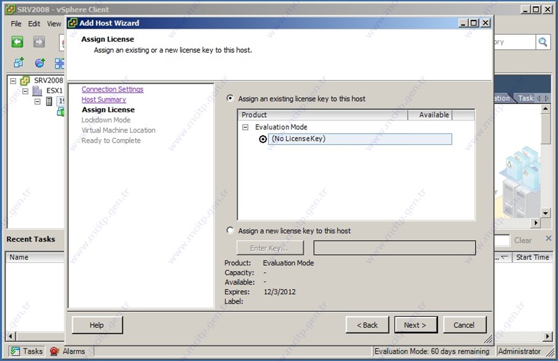
Task: Click the gray Forward navigation arrow
Action: pos(39,42)
